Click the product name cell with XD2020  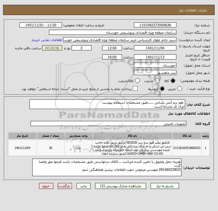(x=132, y=148)
